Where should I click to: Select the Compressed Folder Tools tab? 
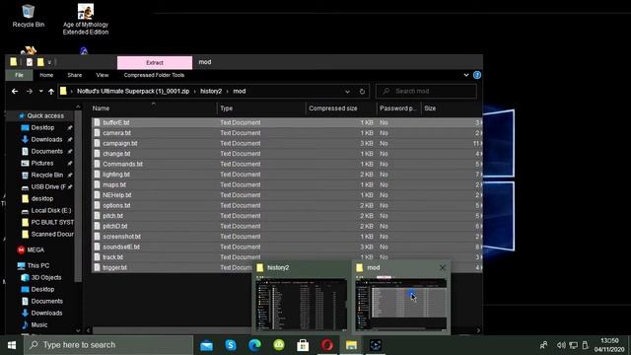[154, 75]
